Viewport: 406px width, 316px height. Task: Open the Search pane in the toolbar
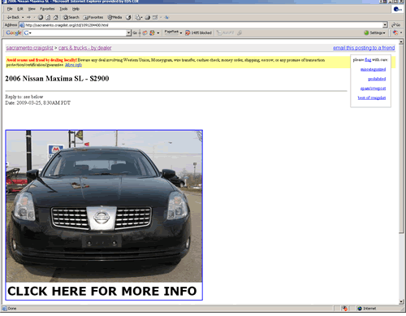pyautogui.click(x=71, y=17)
